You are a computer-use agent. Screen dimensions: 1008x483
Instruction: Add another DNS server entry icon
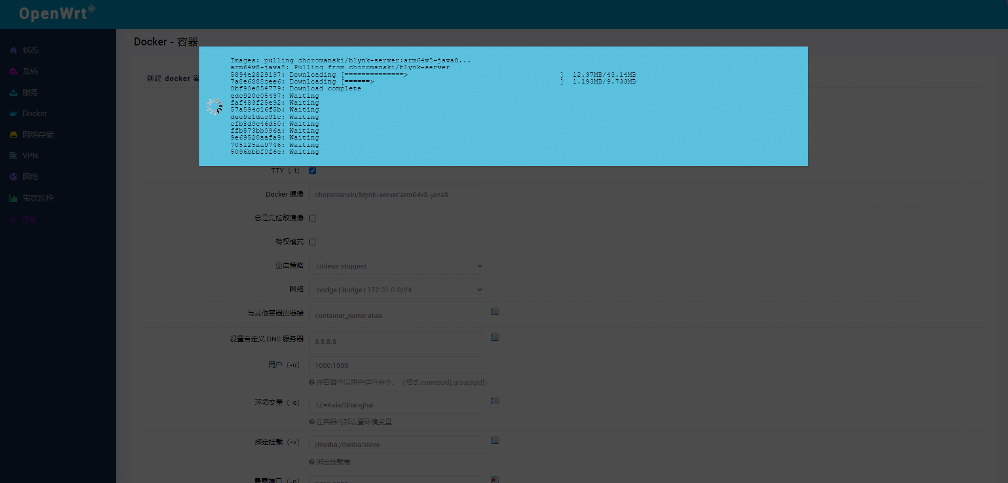pos(495,337)
